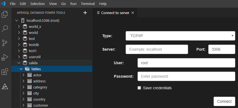This screenshot has width=238, height=108.
Task: Focus the Server input field
Action: pos(157,49)
